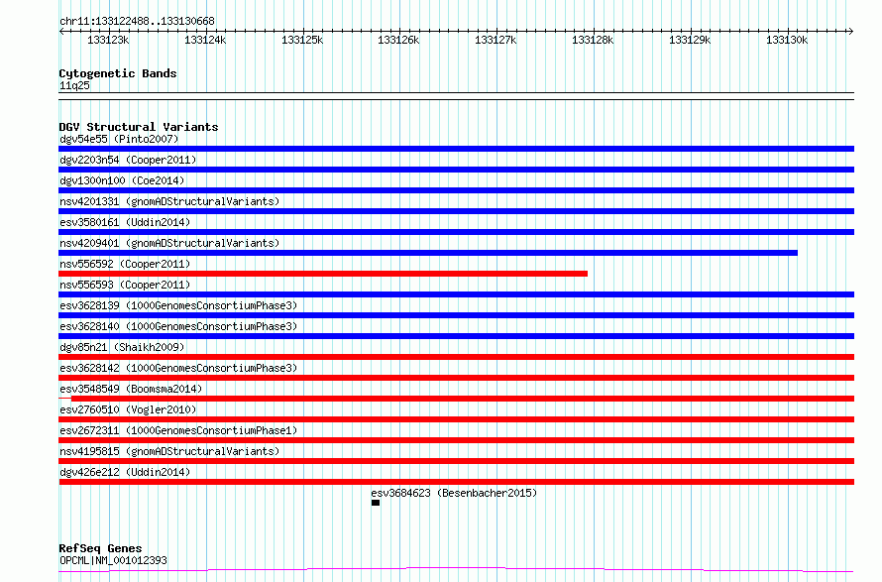Select the red bar under esv3548549

click(x=456, y=399)
